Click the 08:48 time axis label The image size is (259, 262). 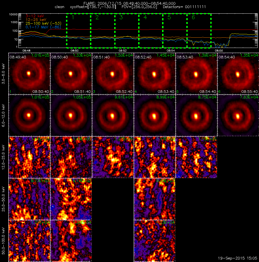(26, 50)
